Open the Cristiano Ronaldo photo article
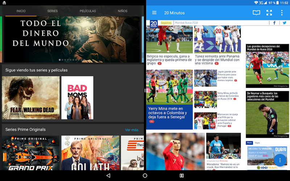Screen dimensions: 290x181 point(175,151)
